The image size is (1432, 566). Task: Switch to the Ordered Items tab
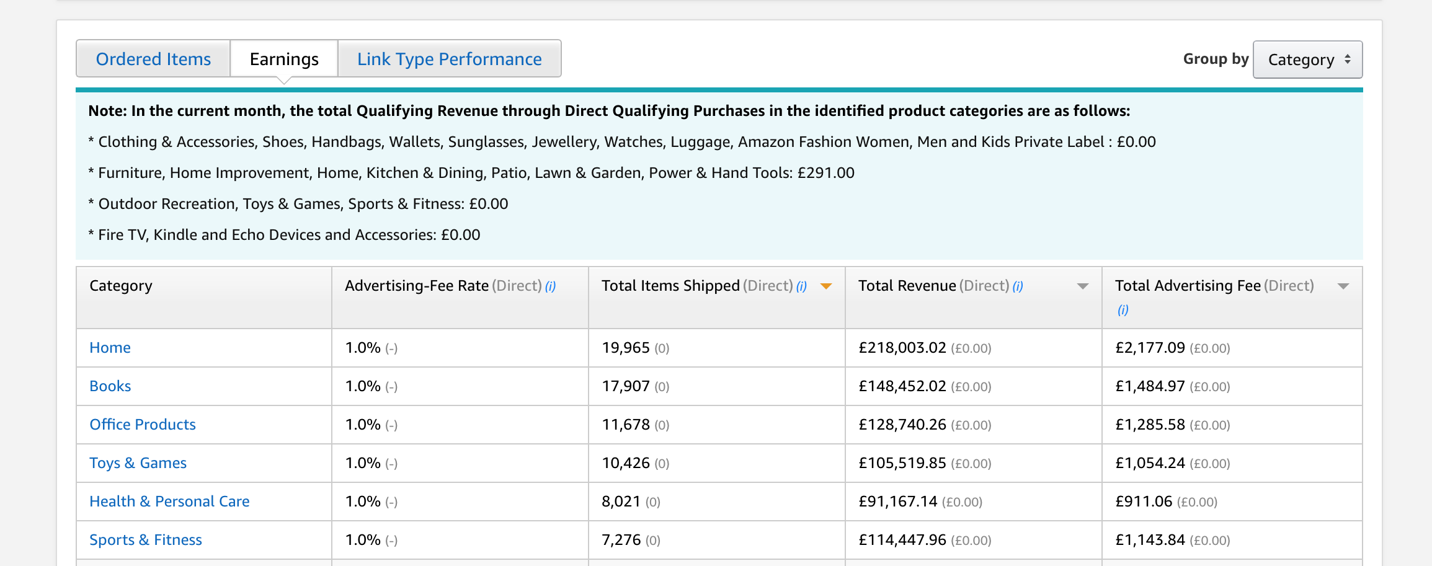[153, 59]
